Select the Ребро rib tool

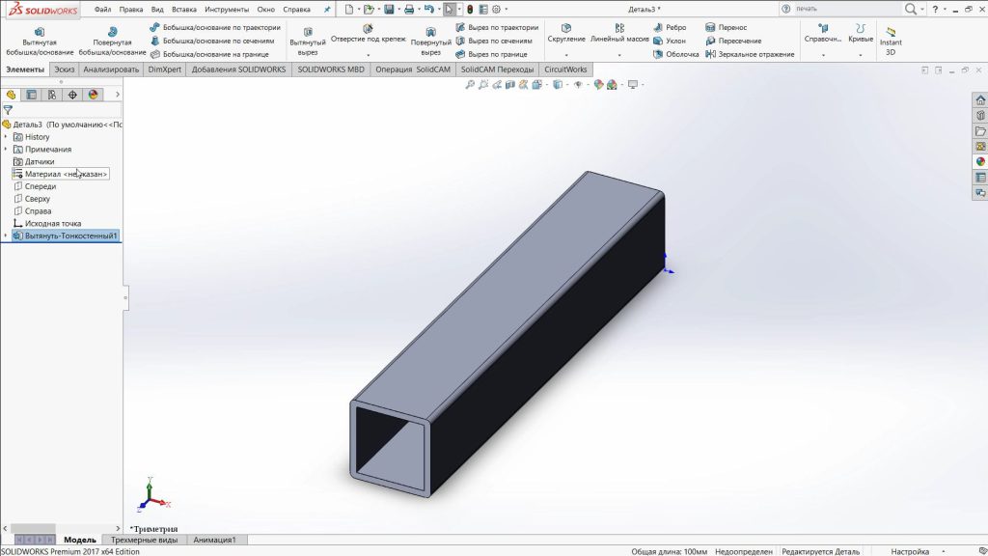pos(670,27)
